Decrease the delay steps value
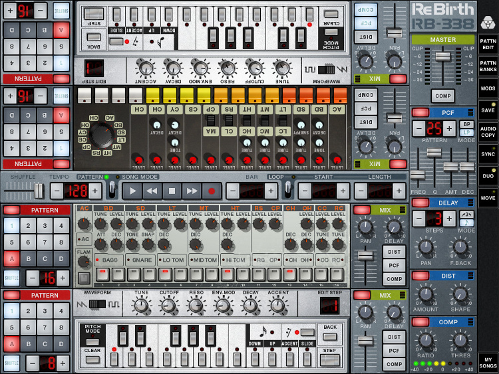Image resolution: width=499 pixels, height=374 pixels. point(418,219)
